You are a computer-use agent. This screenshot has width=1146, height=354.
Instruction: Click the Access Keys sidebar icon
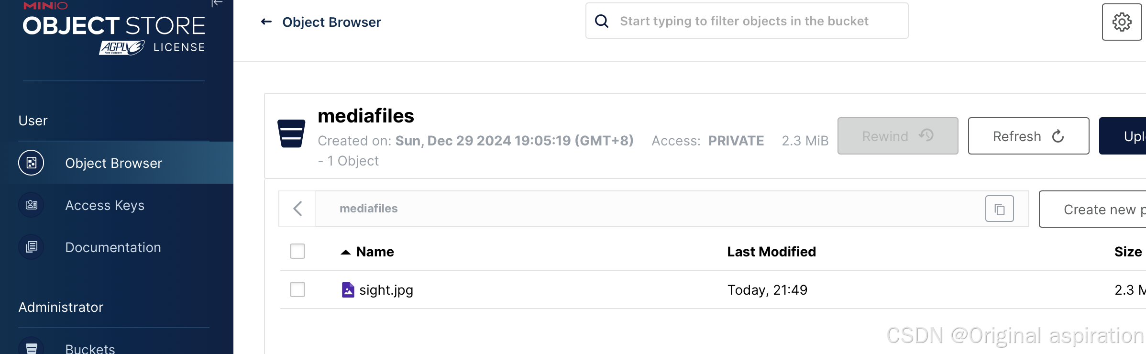point(31,205)
